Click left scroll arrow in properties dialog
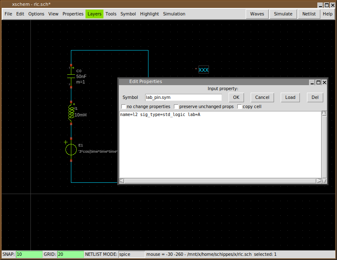Image resolution: width=337 pixels, height=260 pixels. tap(122, 181)
